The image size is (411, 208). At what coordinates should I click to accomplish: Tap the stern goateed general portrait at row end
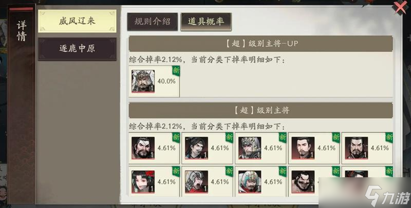pyautogui.click(x=357, y=148)
